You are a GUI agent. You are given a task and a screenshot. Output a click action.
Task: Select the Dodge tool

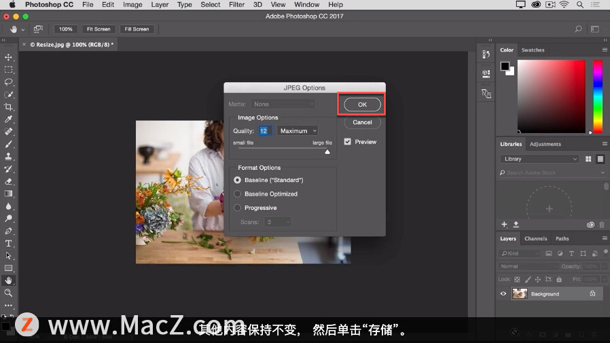click(x=8, y=219)
